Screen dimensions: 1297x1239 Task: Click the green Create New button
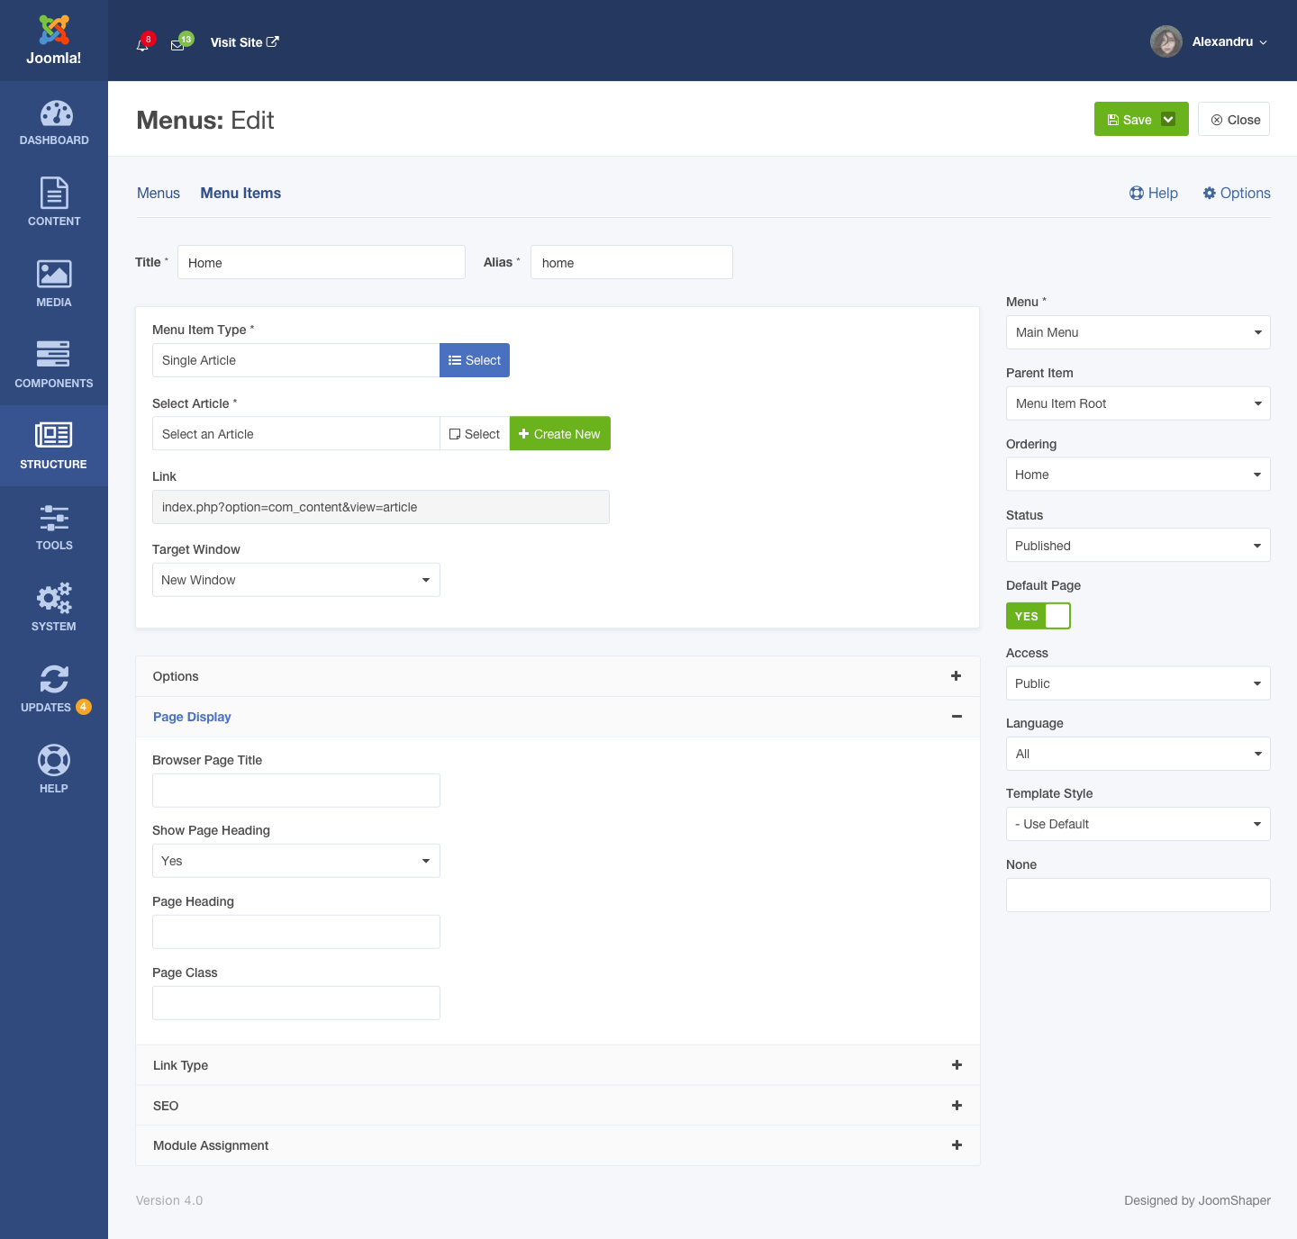(559, 434)
